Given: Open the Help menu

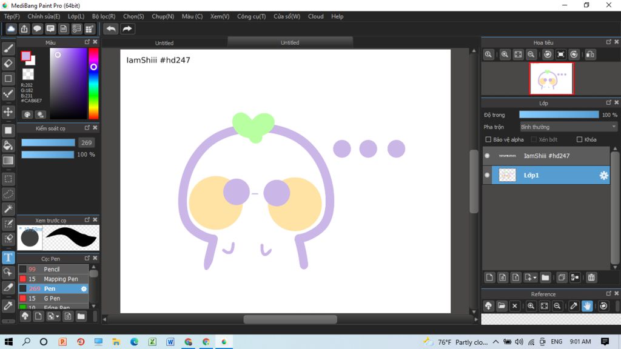Looking at the screenshot, I should [337, 16].
